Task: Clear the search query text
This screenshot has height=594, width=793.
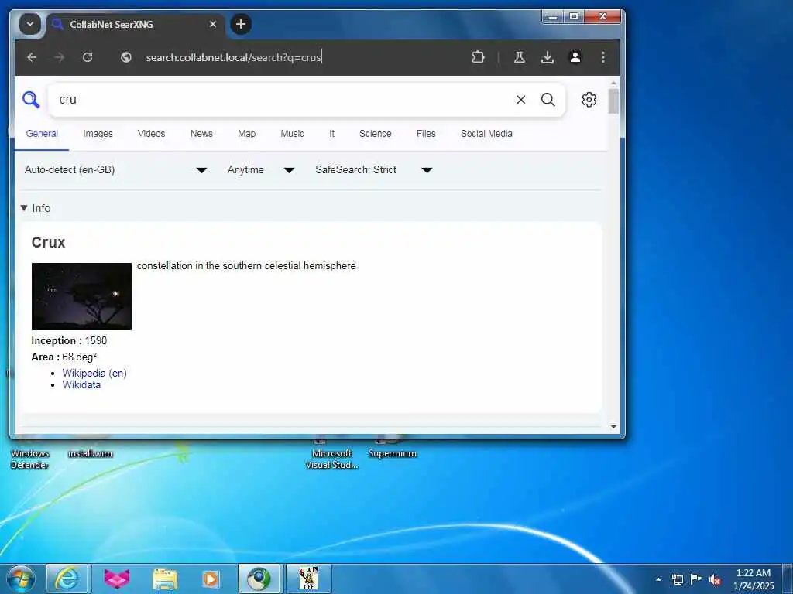Action: click(520, 100)
